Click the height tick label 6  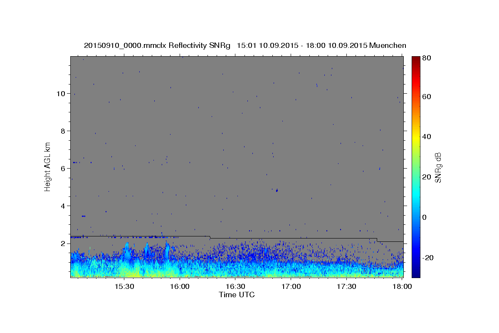coord(63,169)
